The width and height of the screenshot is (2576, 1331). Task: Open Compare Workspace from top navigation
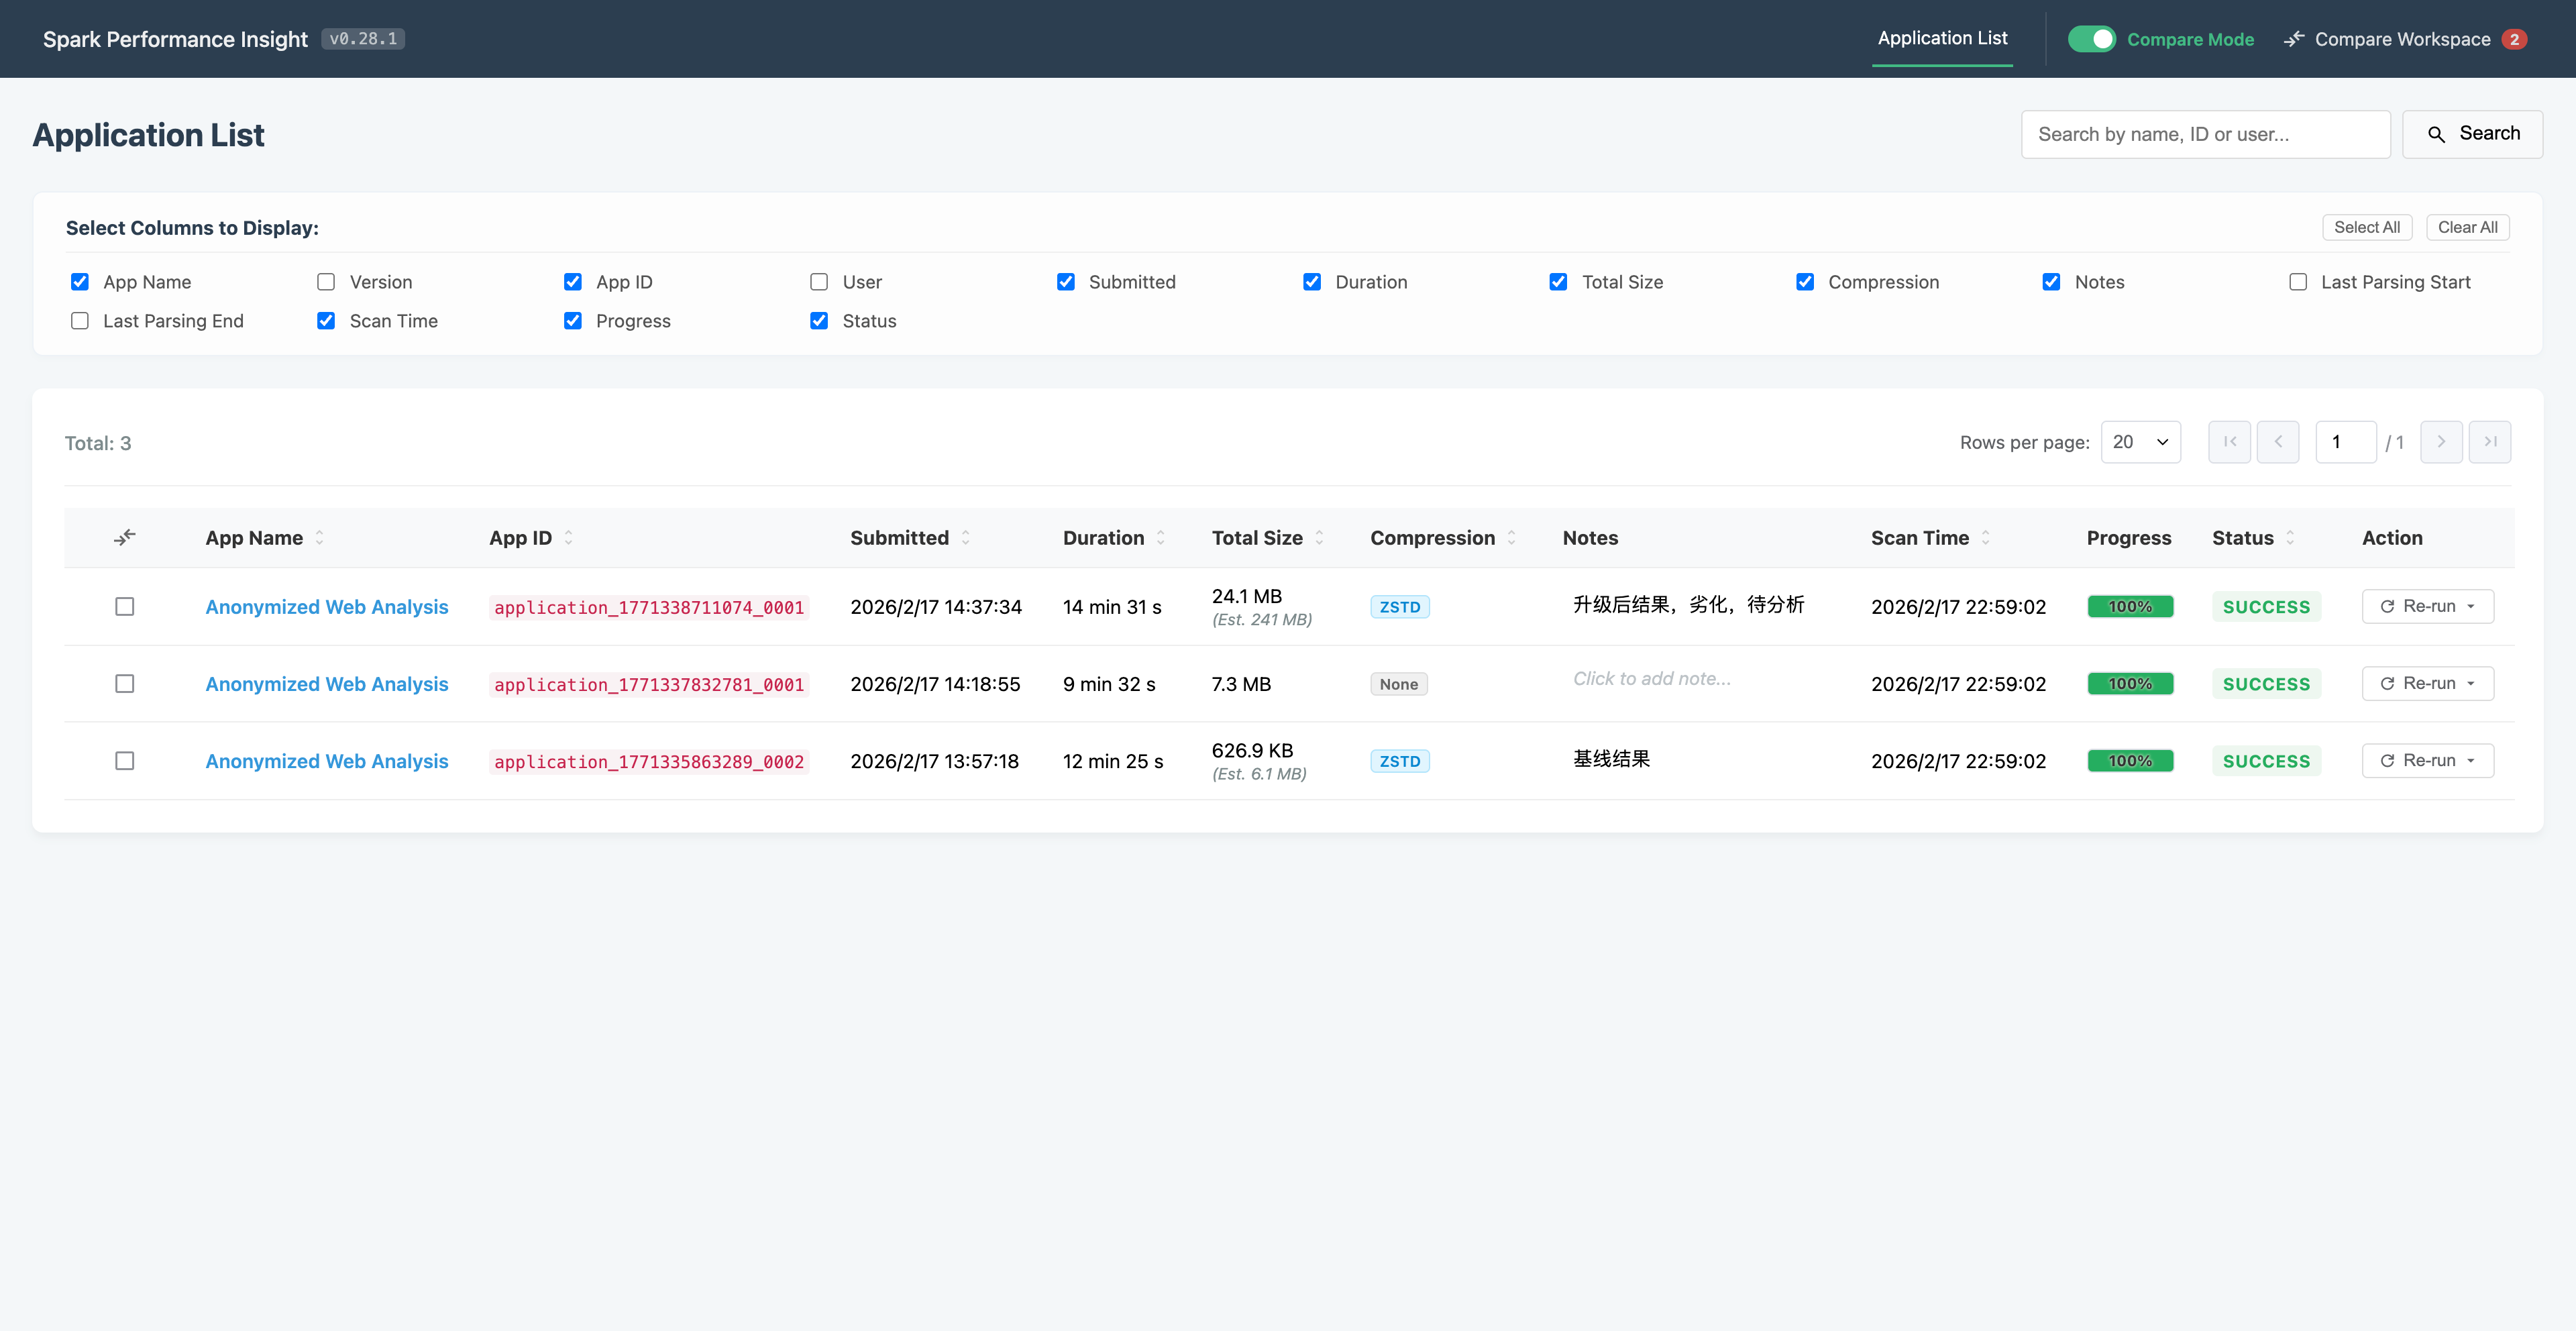pos(2402,39)
